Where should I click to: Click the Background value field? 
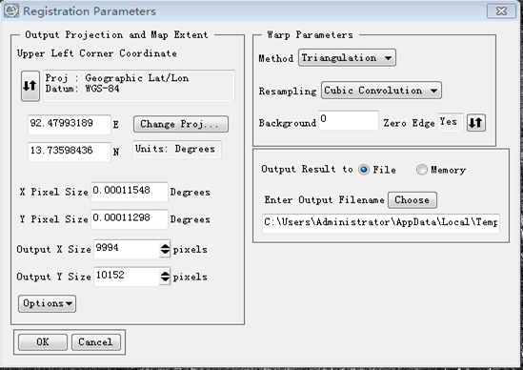[x=349, y=120]
